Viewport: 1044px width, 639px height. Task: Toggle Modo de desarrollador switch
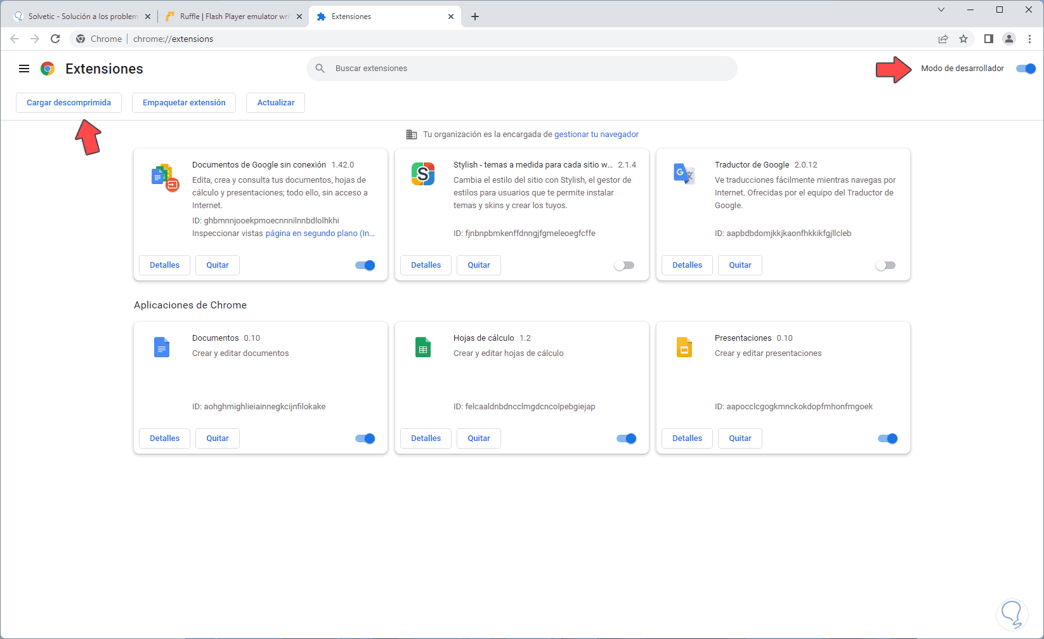[1026, 69]
